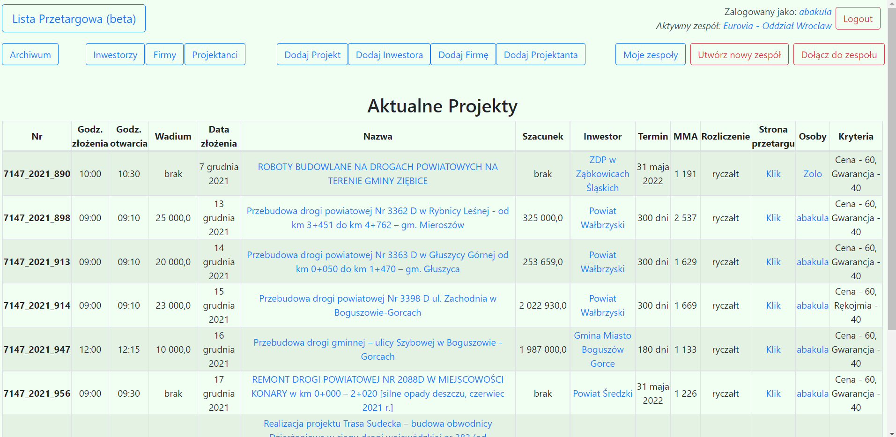Viewport: 896px width, 437px height.
Task: Select project number 7147_2021_956
Action: (37, 393)
